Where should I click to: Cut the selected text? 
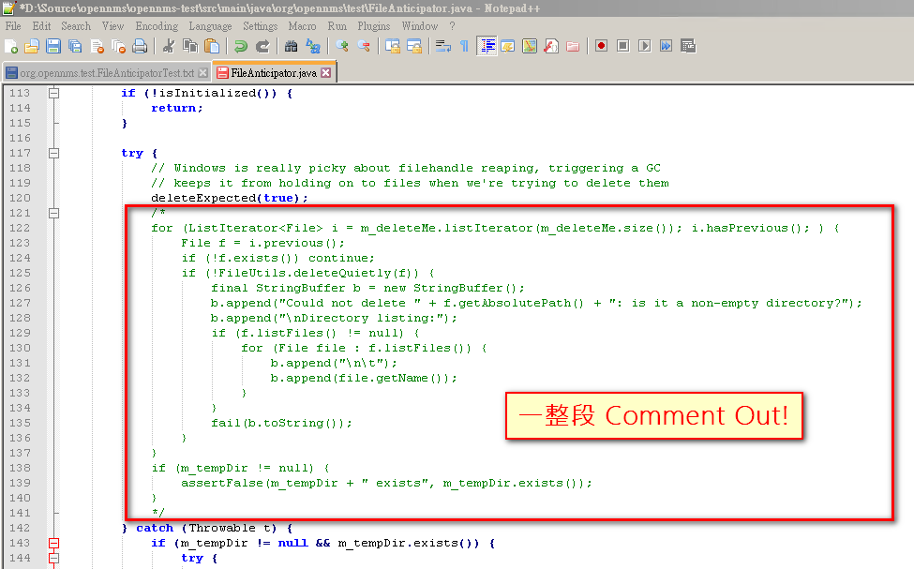click(169, 46)
